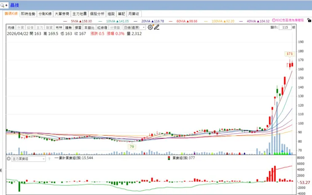Open the 主力買賣超 indicator dropdown
Screen dimensions: 312x195
coord(28,159)
